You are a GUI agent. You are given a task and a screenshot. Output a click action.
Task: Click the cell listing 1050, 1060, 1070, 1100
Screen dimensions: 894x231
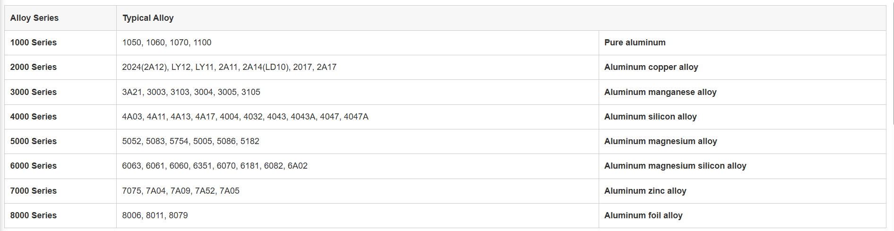pyautogui.click(x=358, y=43)
